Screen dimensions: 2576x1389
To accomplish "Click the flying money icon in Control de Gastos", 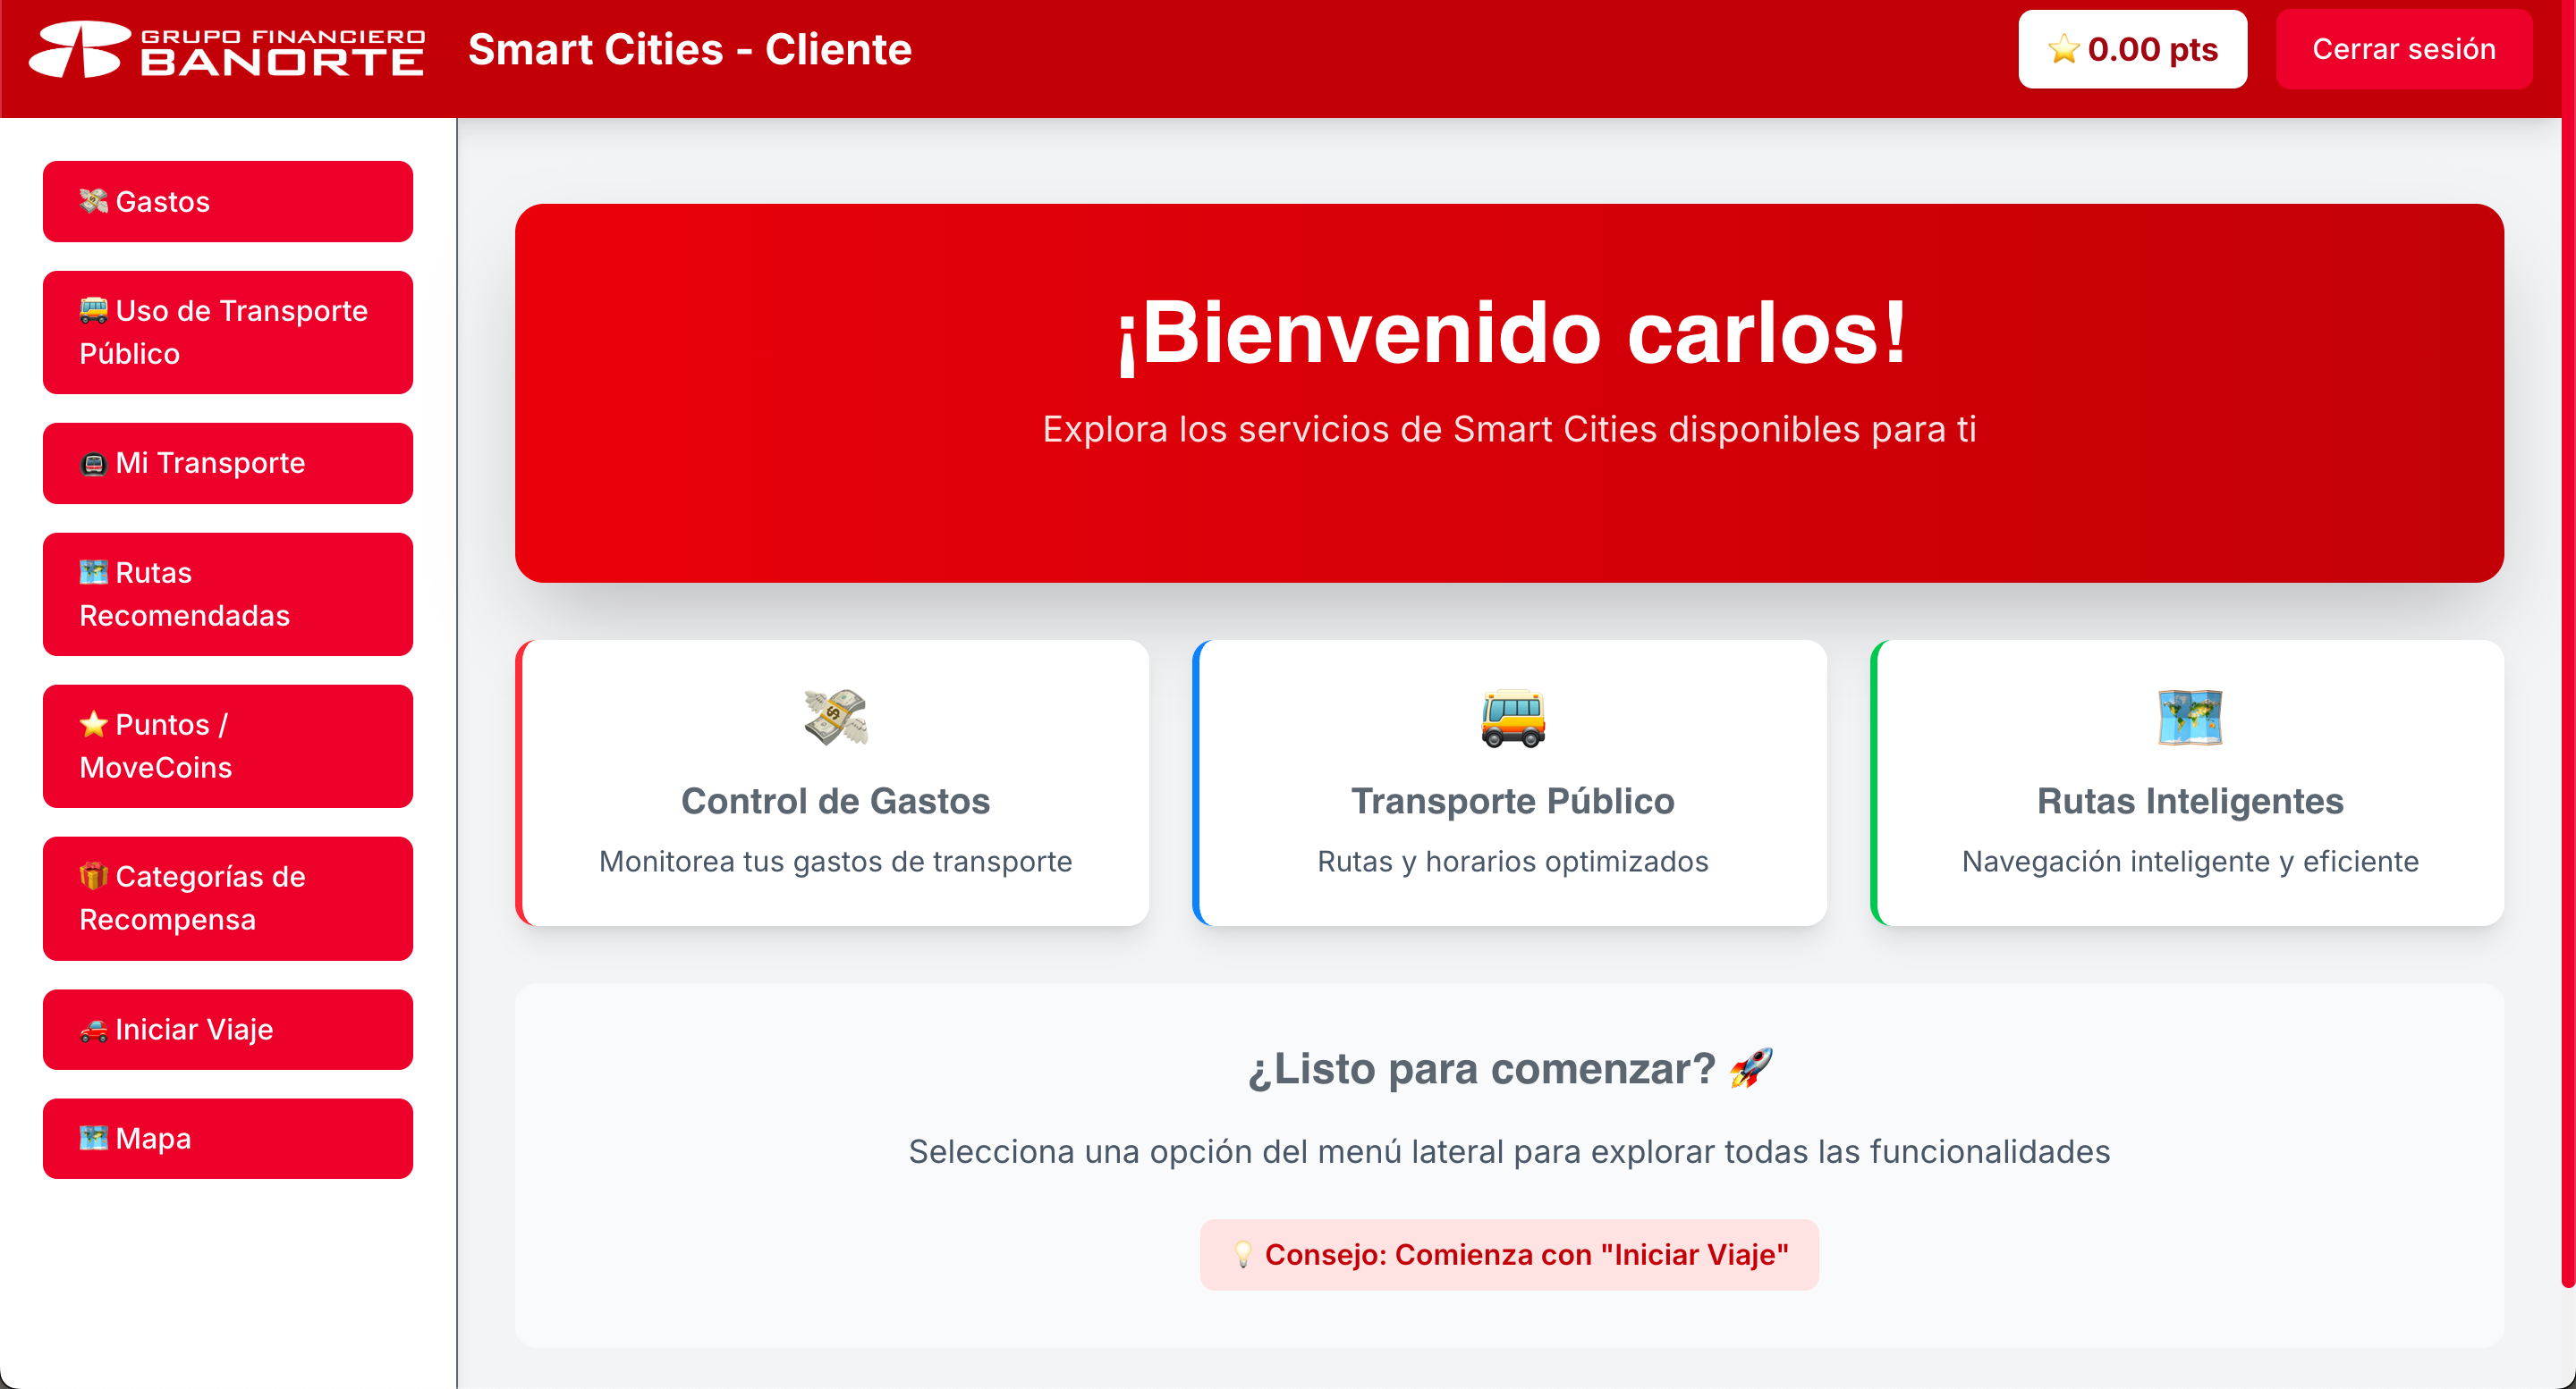I will (835, 717).
